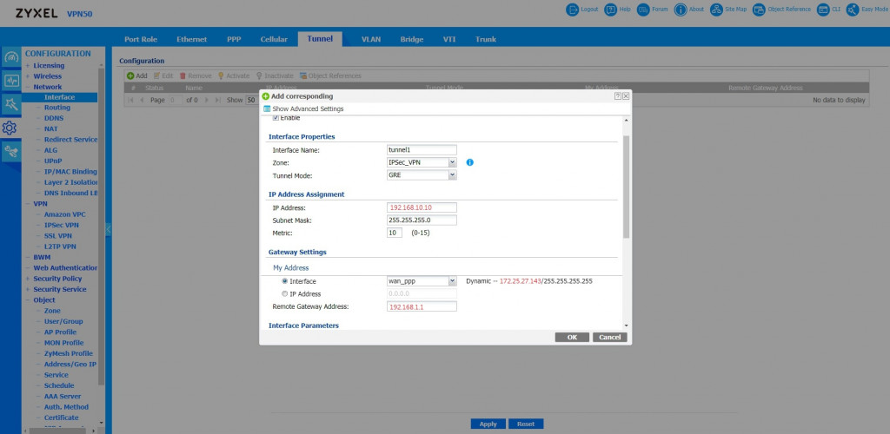Select Address/Geo IP tree item
Screen dimensions: 890x434
click(70, 365)
